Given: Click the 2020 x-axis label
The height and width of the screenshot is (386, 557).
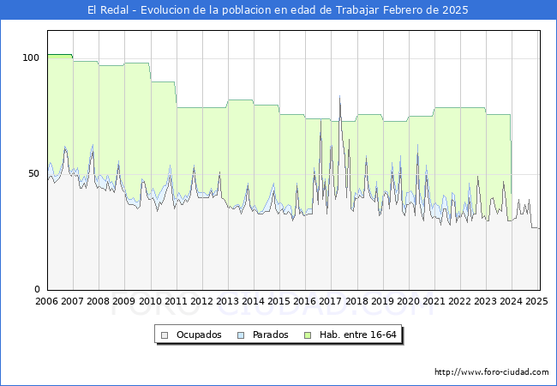Looking at the screenshot, I should pos(408,301).
